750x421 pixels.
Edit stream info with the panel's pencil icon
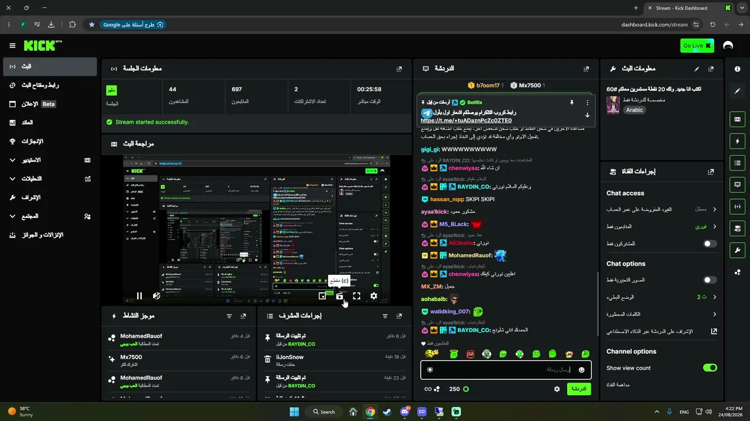coord(697,68)
